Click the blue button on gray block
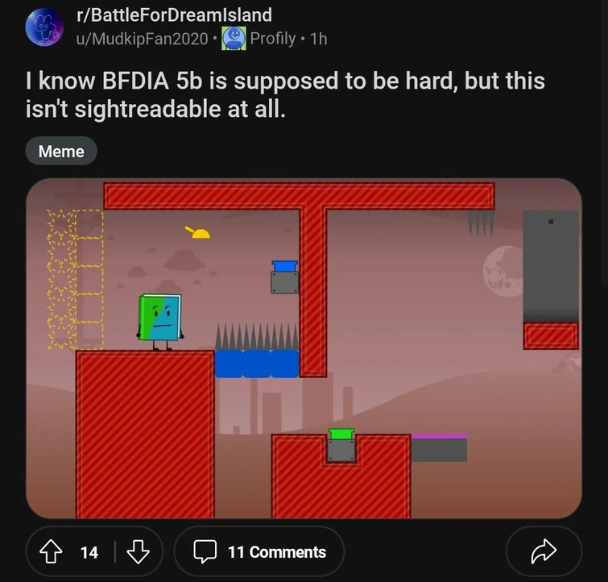608x582 pixels. tap(285, 266)
